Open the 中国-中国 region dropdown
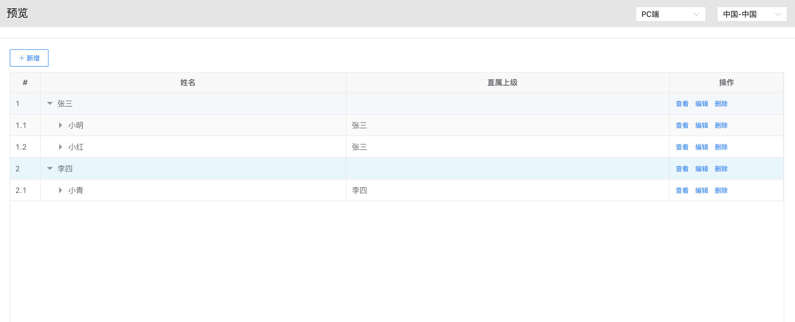795x322 pixels. [752, 14]
